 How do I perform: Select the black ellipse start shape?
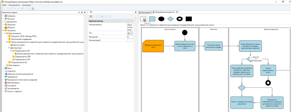pos(161,19)
